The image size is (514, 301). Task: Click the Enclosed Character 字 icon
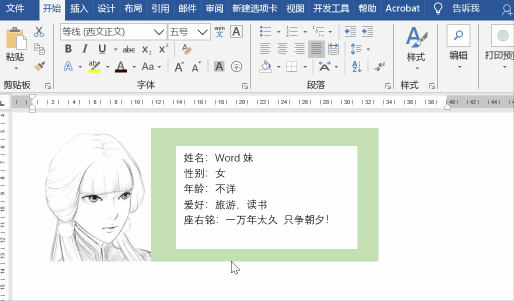[236, 66]
